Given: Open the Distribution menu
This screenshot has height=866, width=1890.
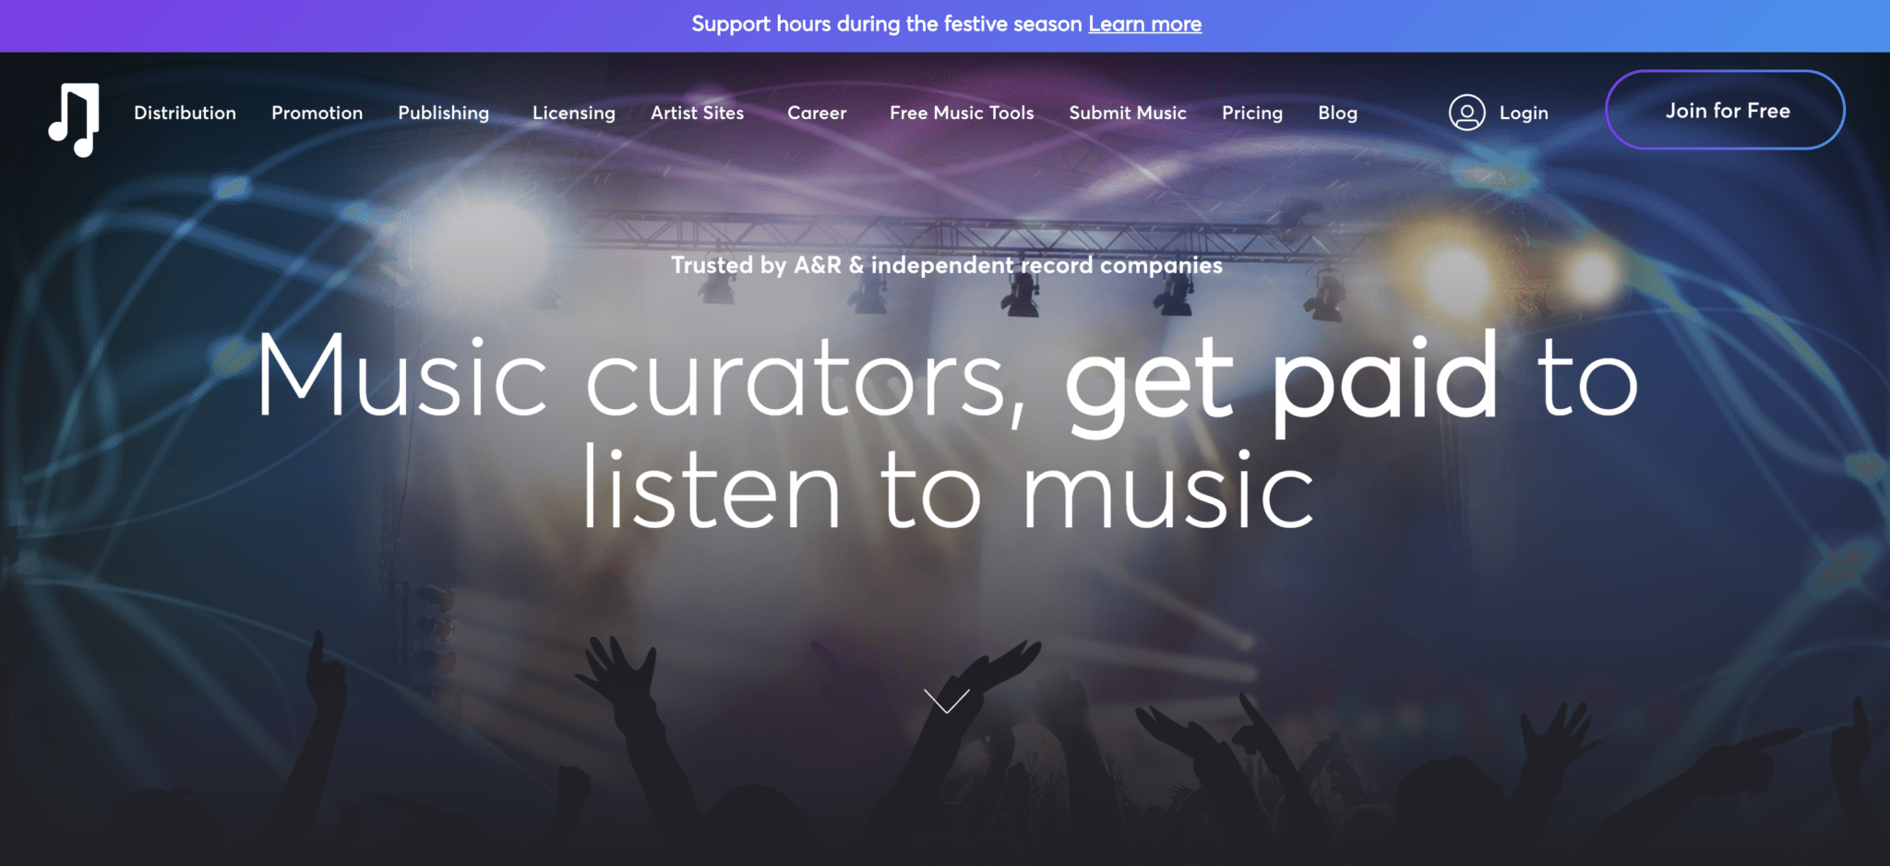Looking at the screenshot, I should (185, 113).
